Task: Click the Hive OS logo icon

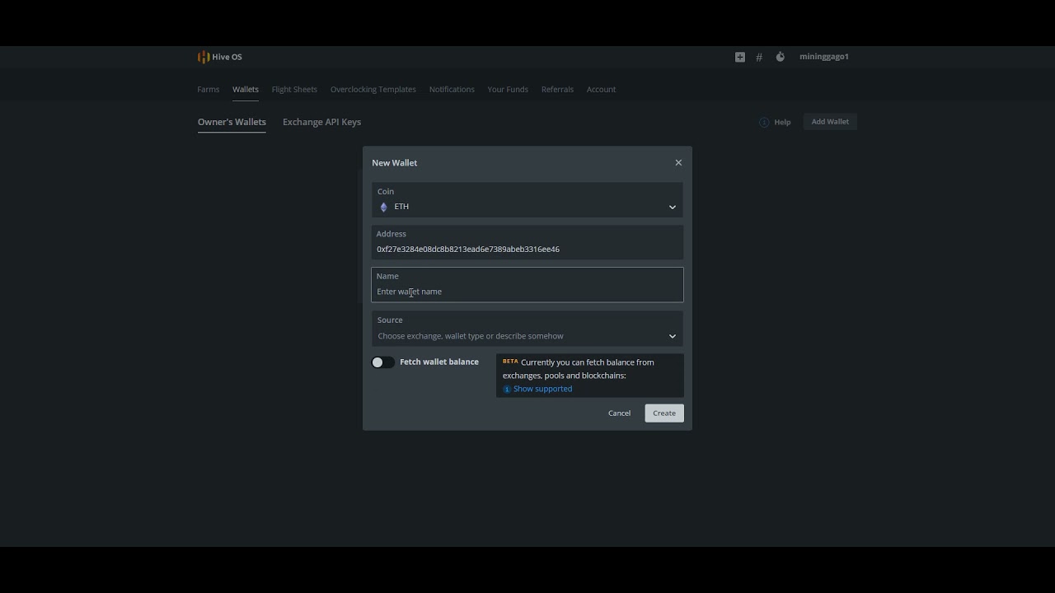Action: click(x=203, y=57)
